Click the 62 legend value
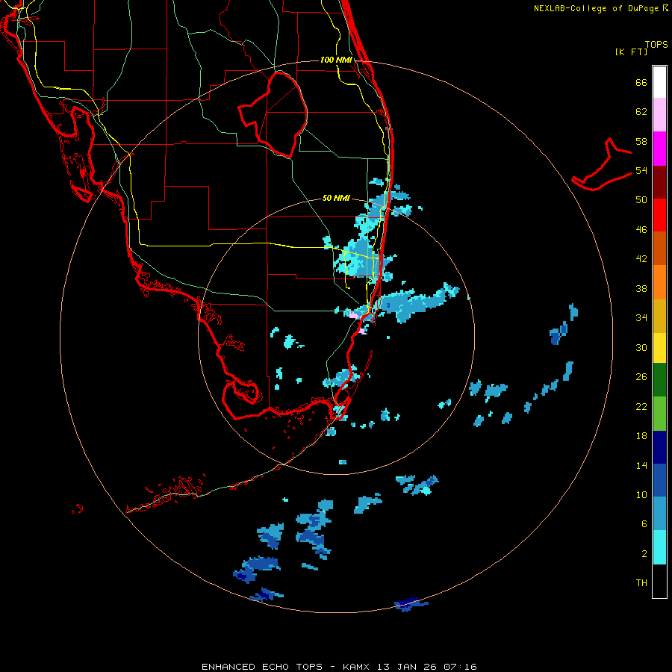 point(641,112)
